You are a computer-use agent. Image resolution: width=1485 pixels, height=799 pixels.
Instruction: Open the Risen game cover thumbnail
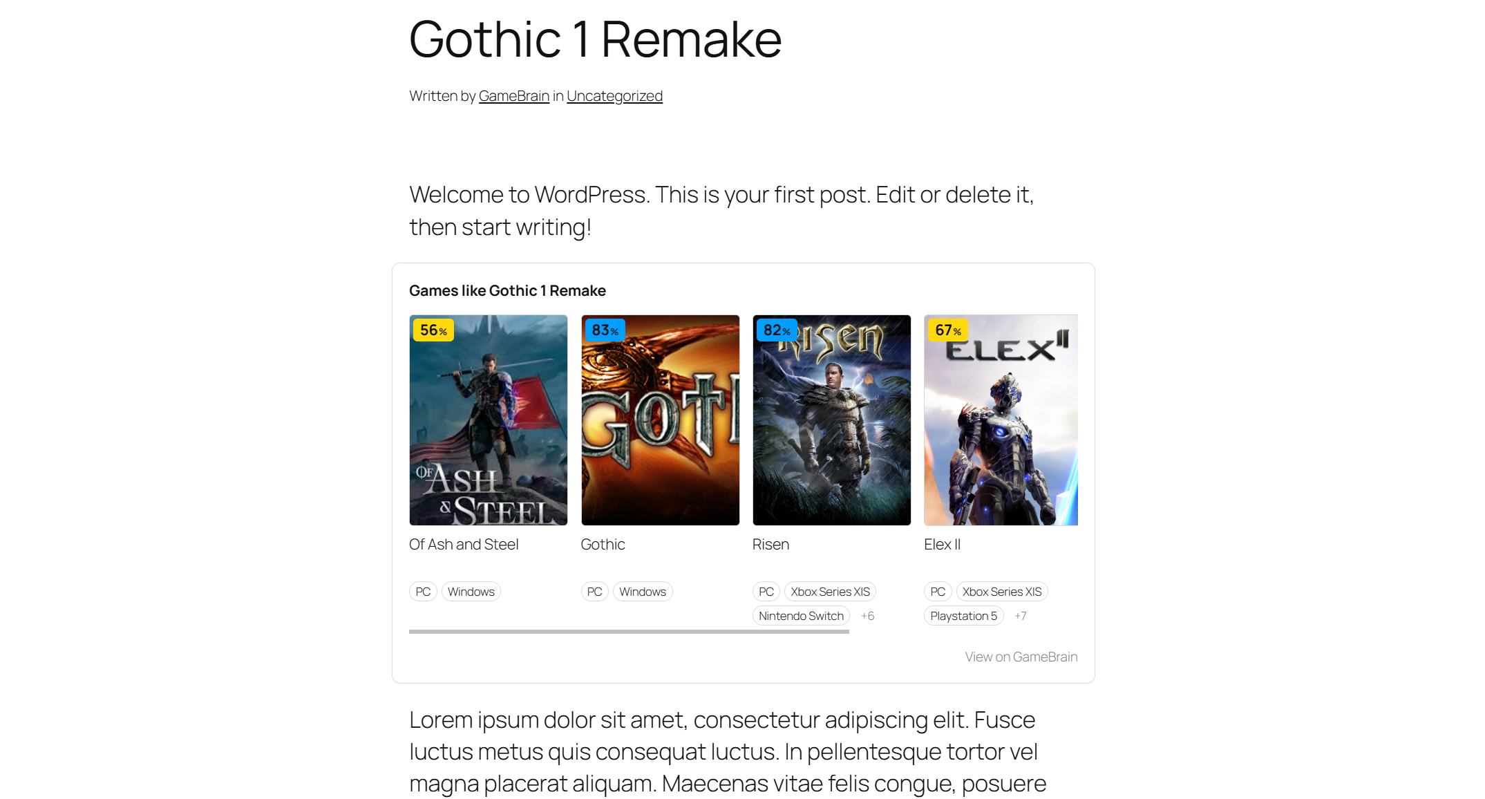click(x=831, y=420)
